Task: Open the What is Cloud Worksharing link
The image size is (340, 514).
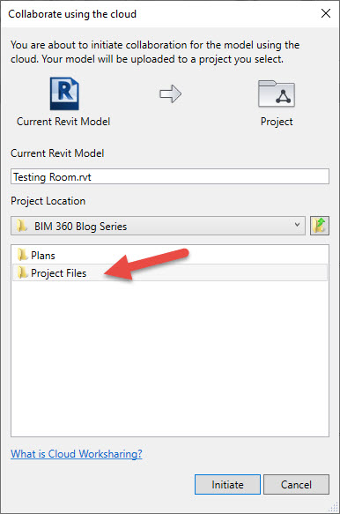Action: click(77, 454)
